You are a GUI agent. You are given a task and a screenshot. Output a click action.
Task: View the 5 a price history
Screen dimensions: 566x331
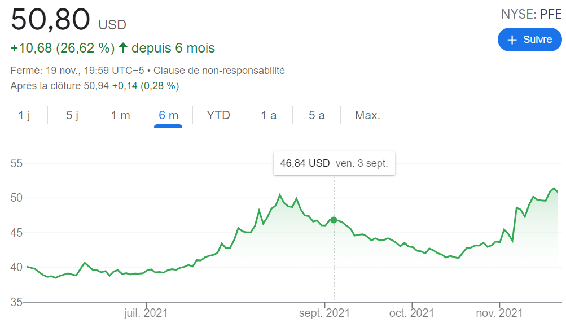317,115
